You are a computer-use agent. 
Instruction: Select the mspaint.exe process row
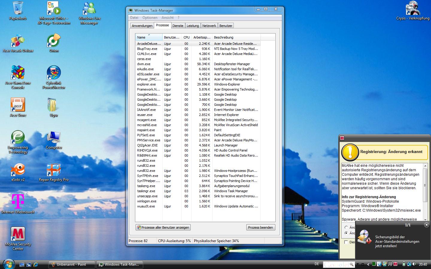[x=198, y=130]
